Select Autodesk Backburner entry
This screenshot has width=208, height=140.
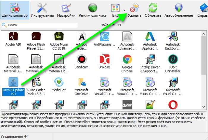pos(173,41)
